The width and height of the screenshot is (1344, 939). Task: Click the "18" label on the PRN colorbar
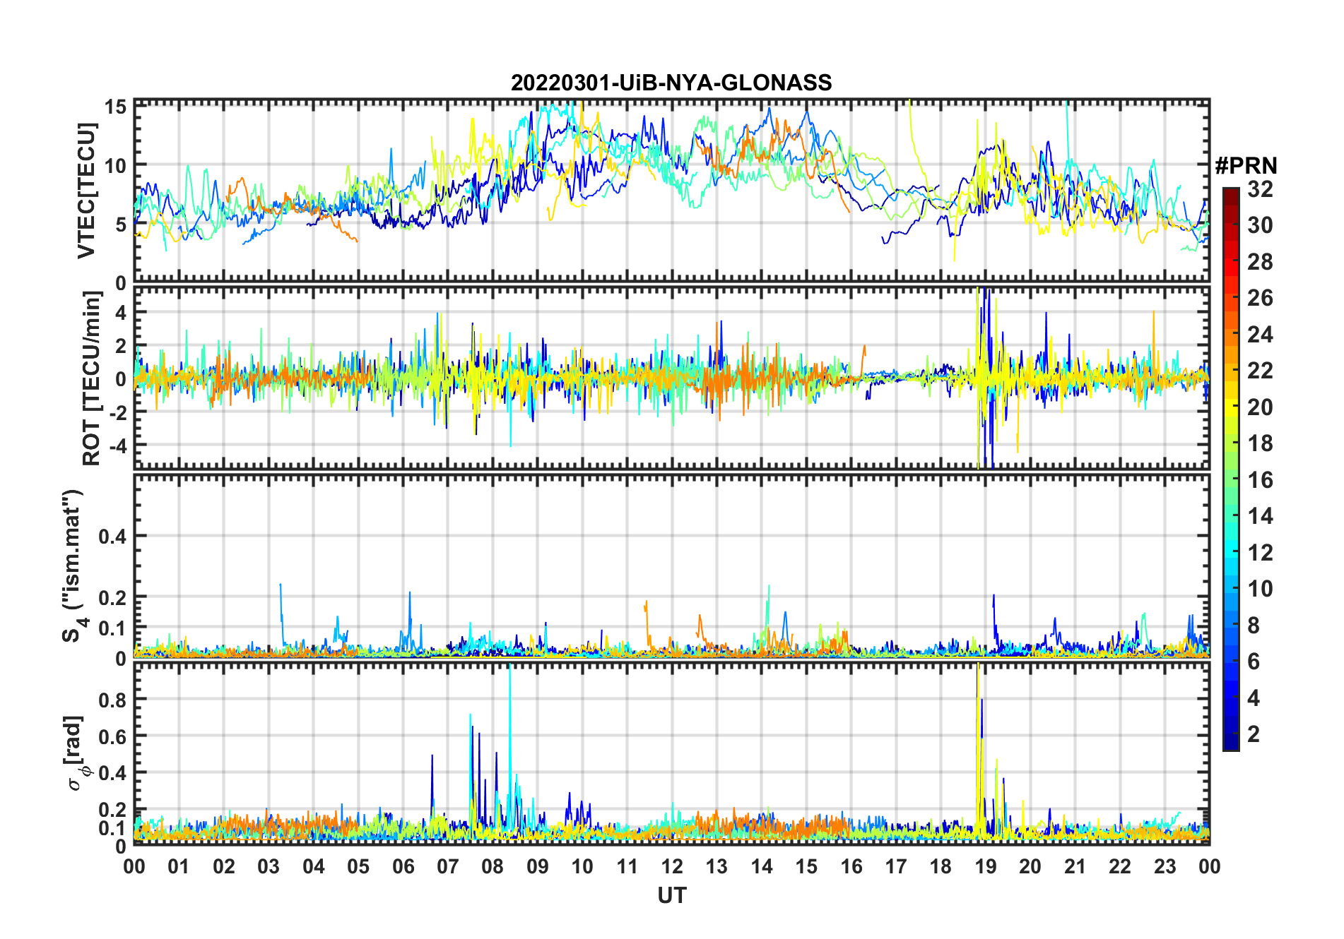tap(1260, 443)
